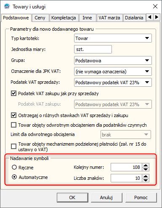Increase Kolejny numer with up arrow

tap(146, 165)
